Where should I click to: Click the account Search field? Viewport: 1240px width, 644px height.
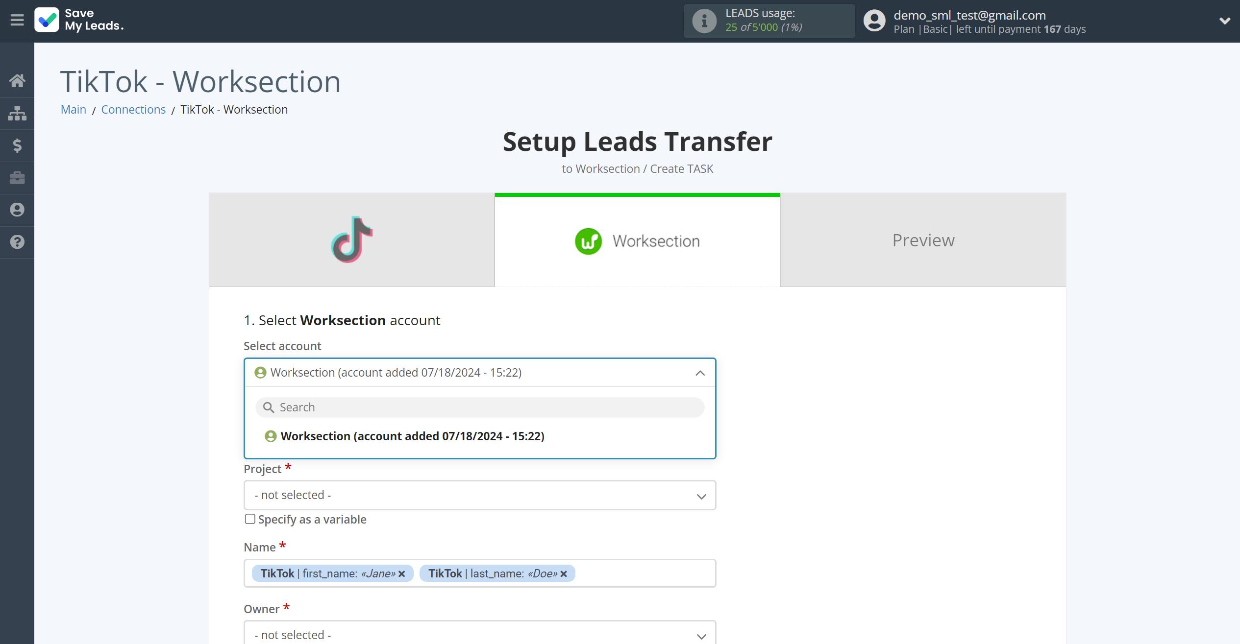(480, 407)
